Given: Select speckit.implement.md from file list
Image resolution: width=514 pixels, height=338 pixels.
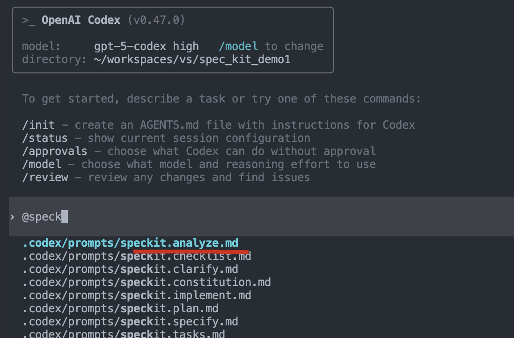Looking at the screenshot, I should pos(137,295).
